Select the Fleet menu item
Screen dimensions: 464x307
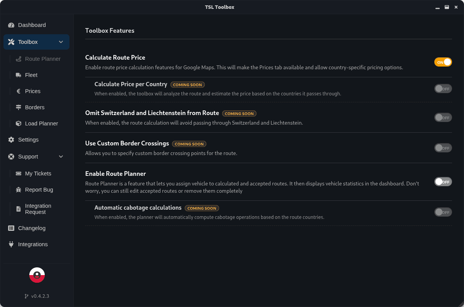click(x=39, y=75)
